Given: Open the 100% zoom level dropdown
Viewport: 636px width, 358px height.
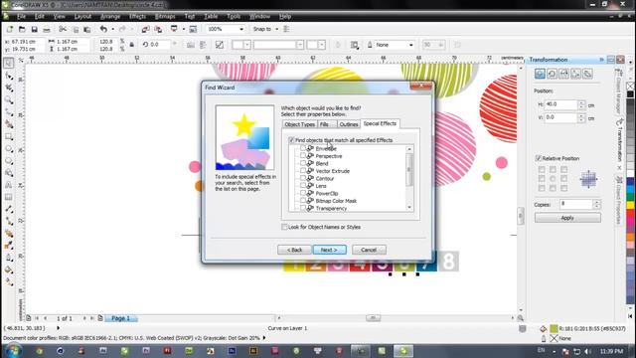Looking at the screenshot, I should [x=241, y=29].
